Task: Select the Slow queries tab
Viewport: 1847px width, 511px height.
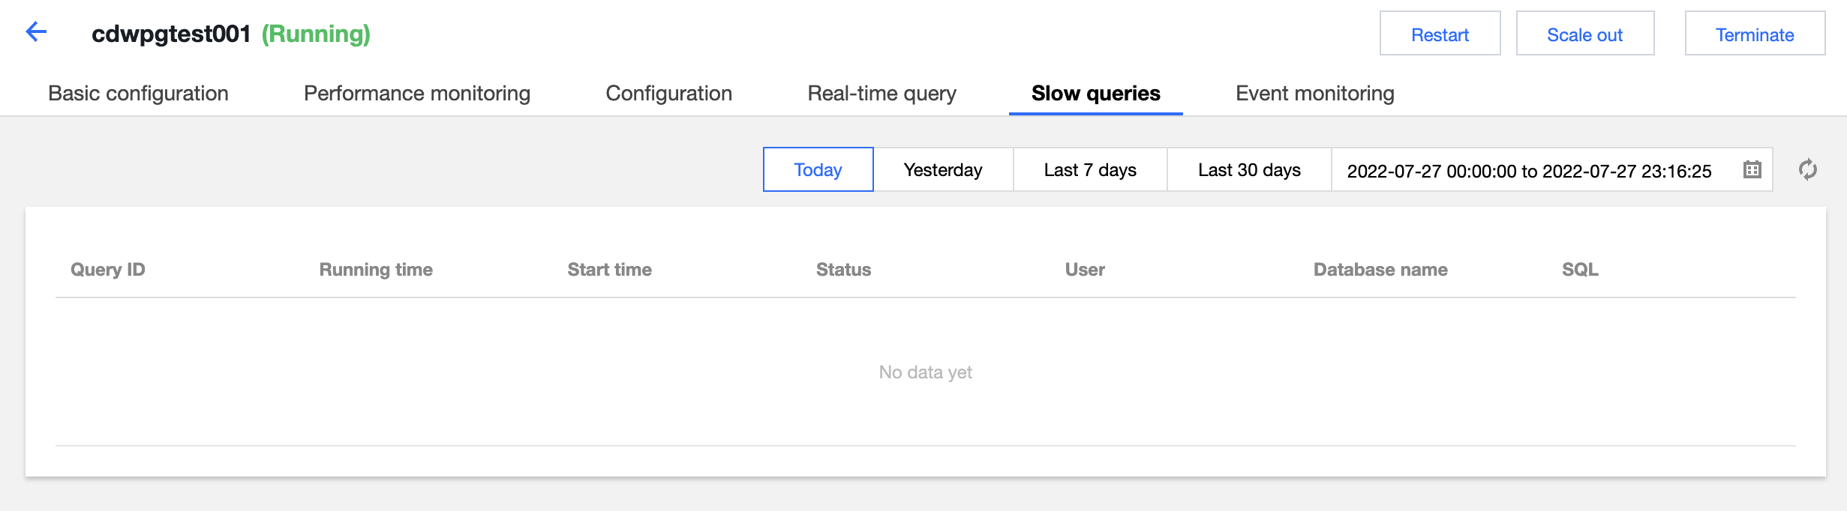Action: [1095, 94]
